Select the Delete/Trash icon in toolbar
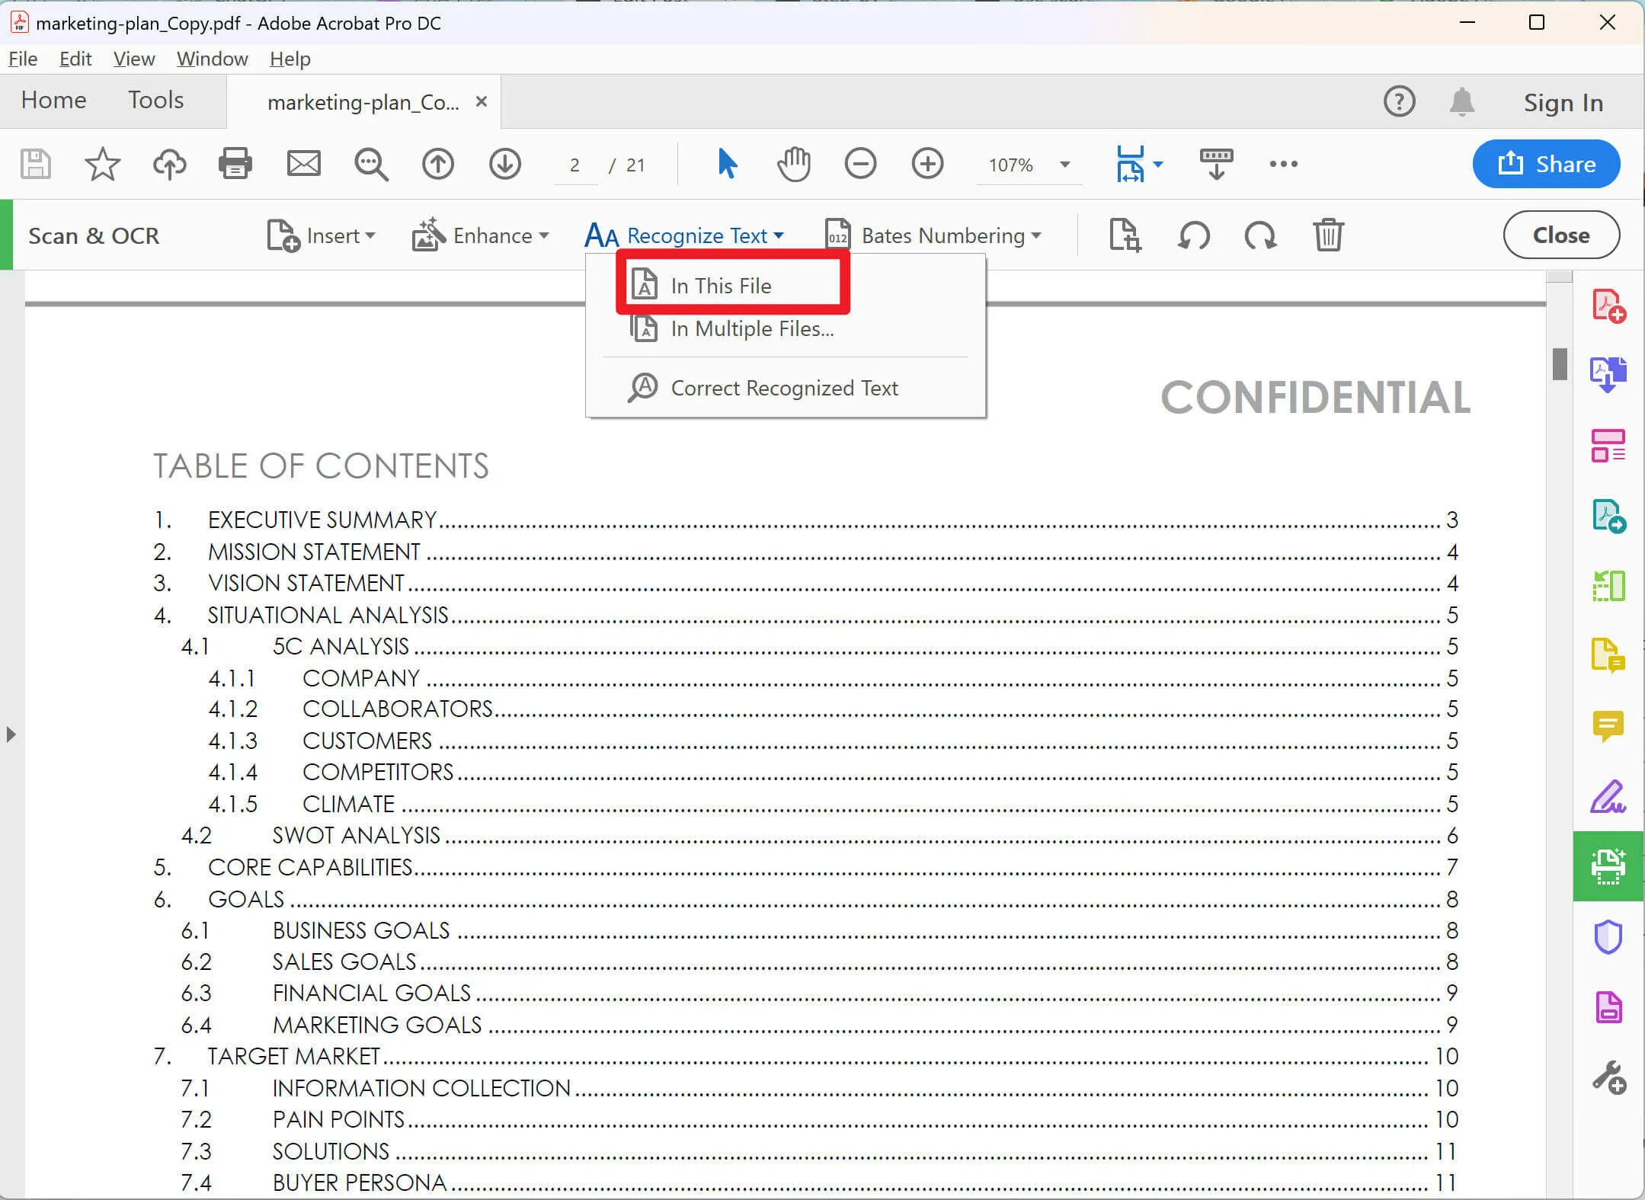 point(1330,236)
